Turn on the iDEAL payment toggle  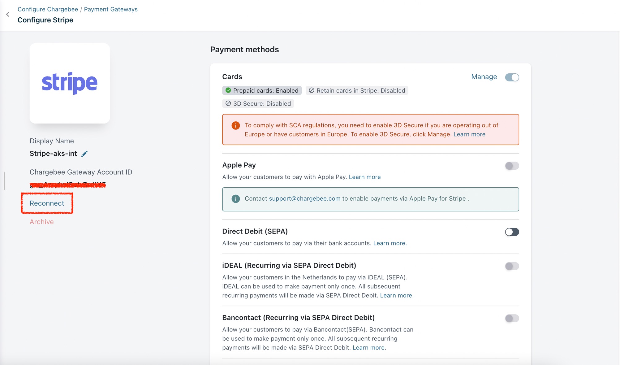[512, 266]
